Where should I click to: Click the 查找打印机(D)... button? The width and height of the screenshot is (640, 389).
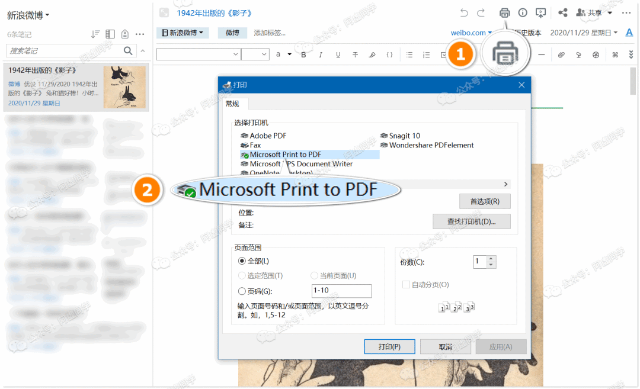pyautogui.click(x=472, y=221)
